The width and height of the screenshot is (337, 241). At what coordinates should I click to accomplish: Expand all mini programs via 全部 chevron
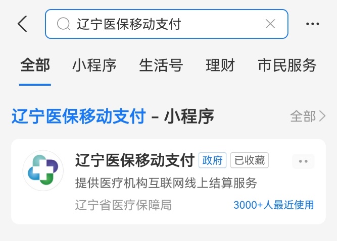(308, 116)
